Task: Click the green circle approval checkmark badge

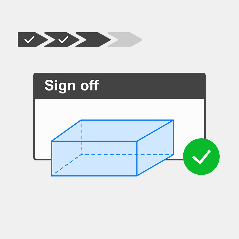Action: (201, 157)
